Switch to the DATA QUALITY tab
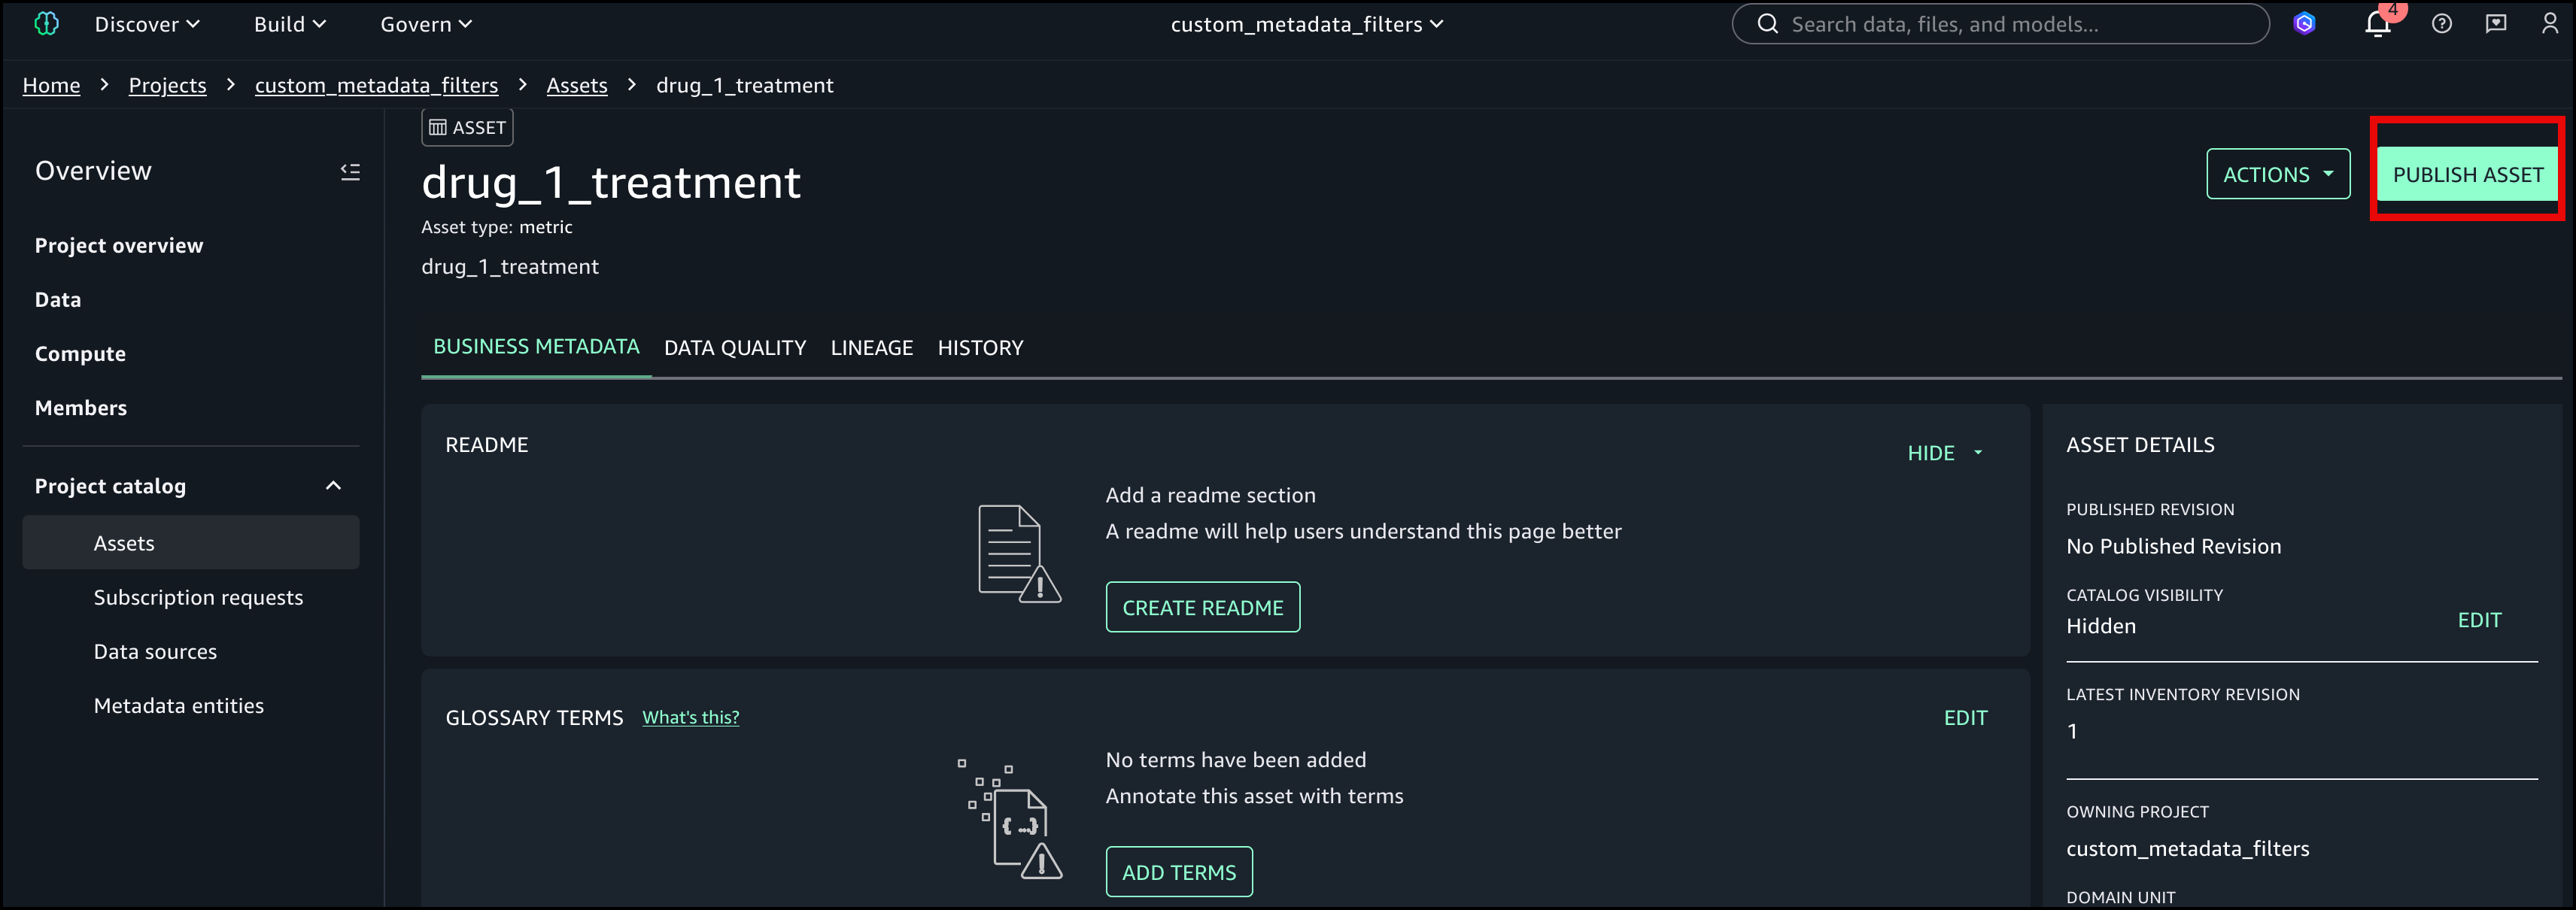Viewport: 2576px width, 910px height. coord(734,348)
